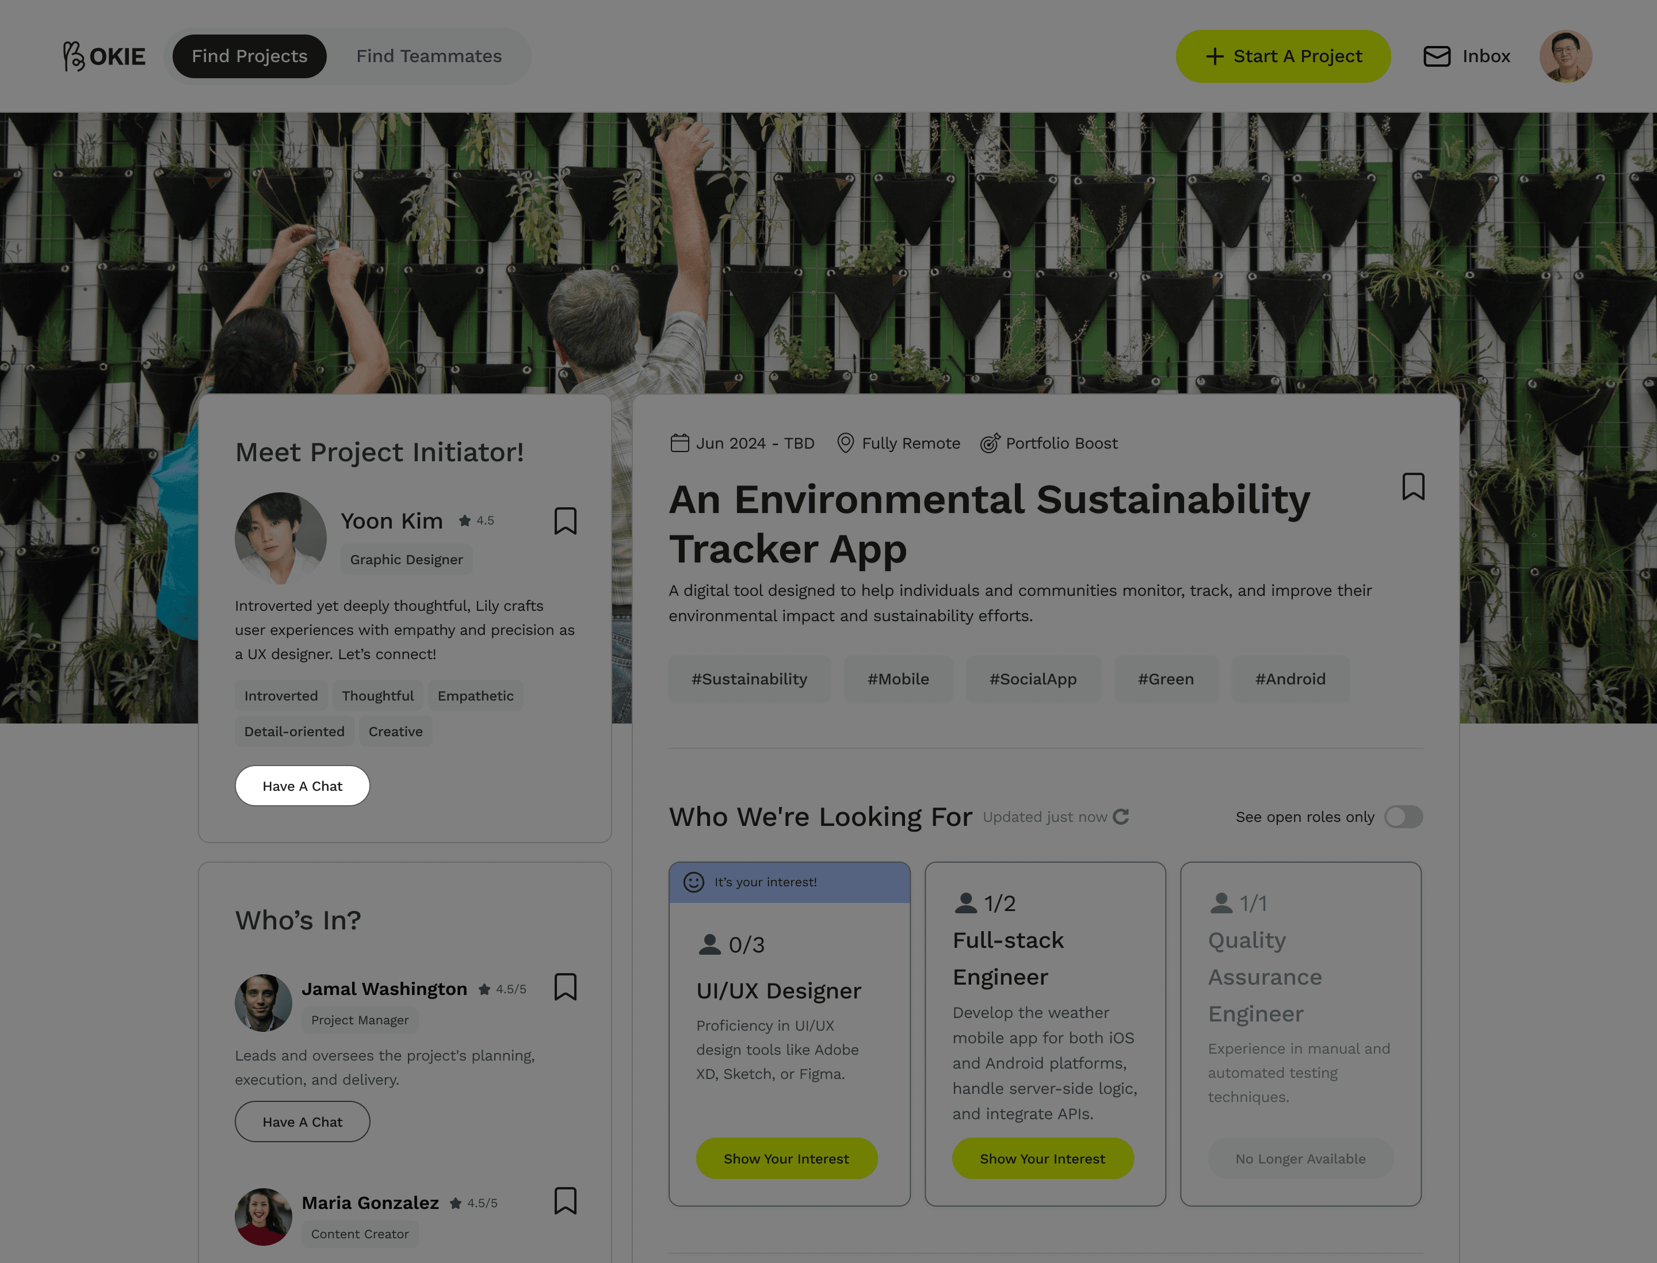The width and height of the screenshot is (1657, 1263).
Task: Bookmark Yoon Kim's profile
Action: (565, 521)
